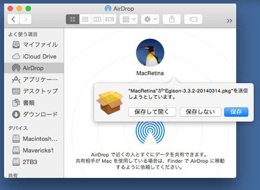The image size is (260, 190).
Task: Click the 2TB3 hard disk icon
Action: [x=16, y=162]
